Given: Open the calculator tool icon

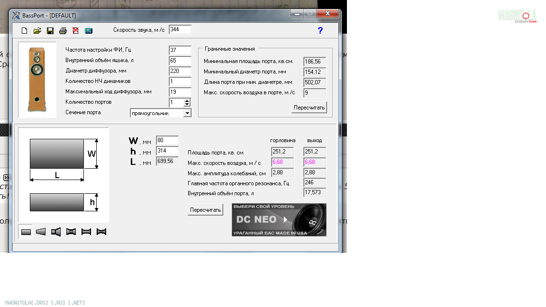Looking at the screenshot, I should [89, 31].
